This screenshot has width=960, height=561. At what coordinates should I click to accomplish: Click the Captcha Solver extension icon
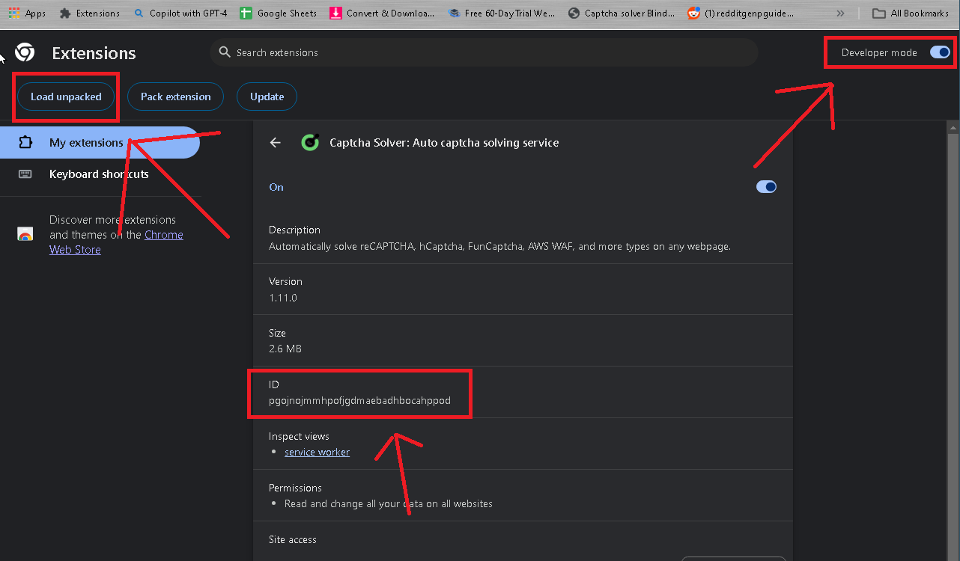(x=310, y=142)
